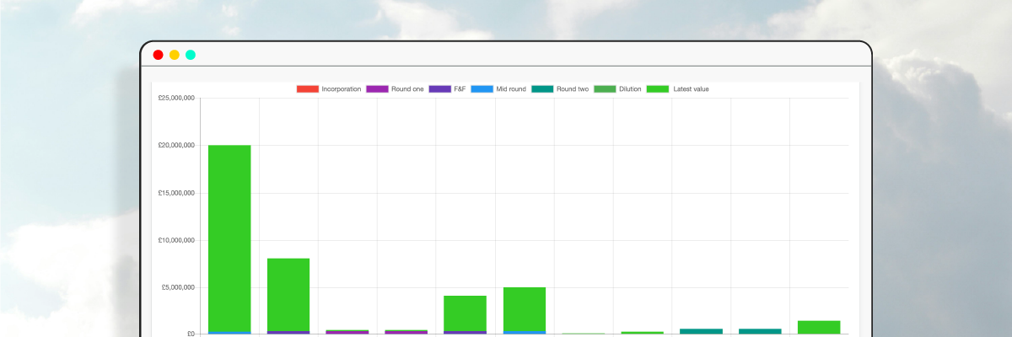This screenshot has width=1012, height=337.
Task: Hide the Round one series in legend
Action: (395, 89)
